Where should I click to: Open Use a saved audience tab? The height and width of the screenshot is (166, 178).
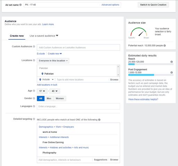click(x=44, y=36)
